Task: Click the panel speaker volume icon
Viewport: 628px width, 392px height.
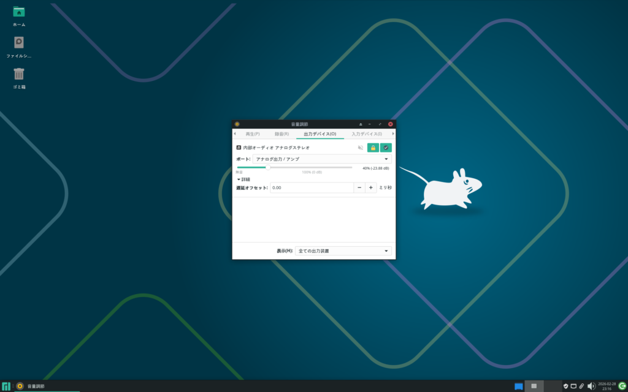Action: coord(591,386)
